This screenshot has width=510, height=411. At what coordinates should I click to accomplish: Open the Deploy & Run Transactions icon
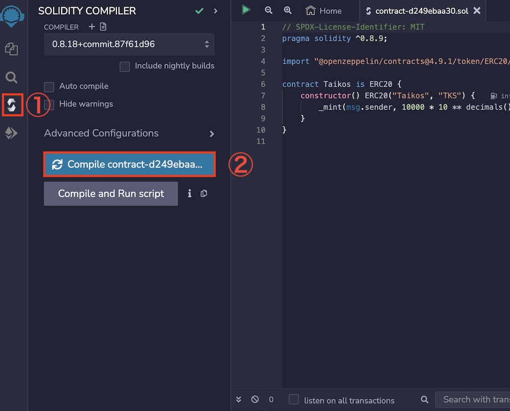[x=11, y=133]
